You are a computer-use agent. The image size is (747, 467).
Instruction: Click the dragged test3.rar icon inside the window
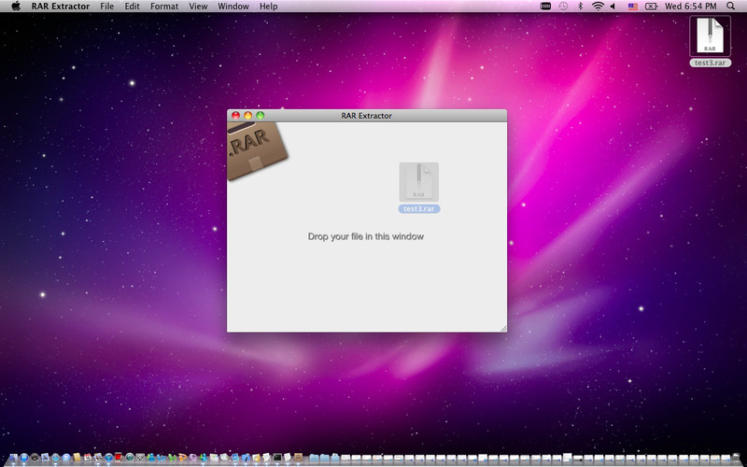point(418,182)
